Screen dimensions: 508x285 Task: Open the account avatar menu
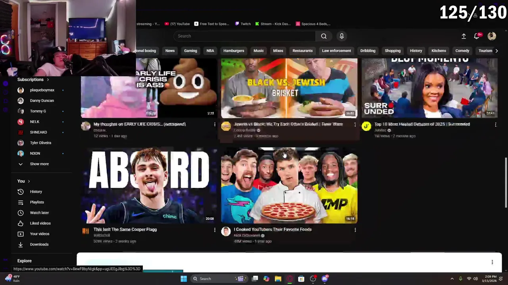(x=492, y=36)
